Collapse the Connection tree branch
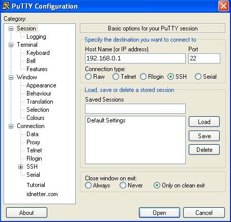 (11, 126)
